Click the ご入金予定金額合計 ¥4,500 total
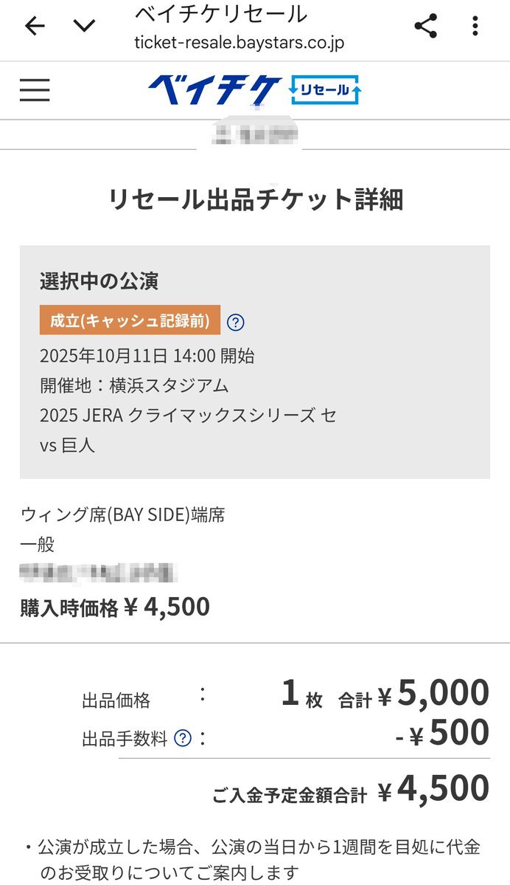 pyautogui.click(x=351, y=791)
